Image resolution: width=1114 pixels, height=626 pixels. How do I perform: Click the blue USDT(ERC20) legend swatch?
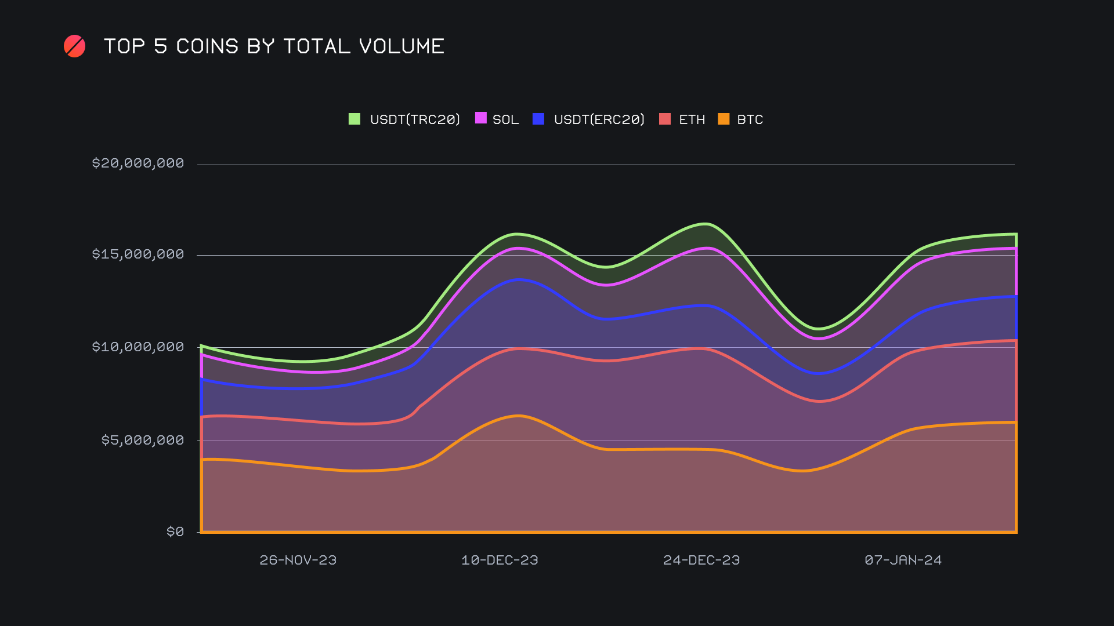pos(538,119)
